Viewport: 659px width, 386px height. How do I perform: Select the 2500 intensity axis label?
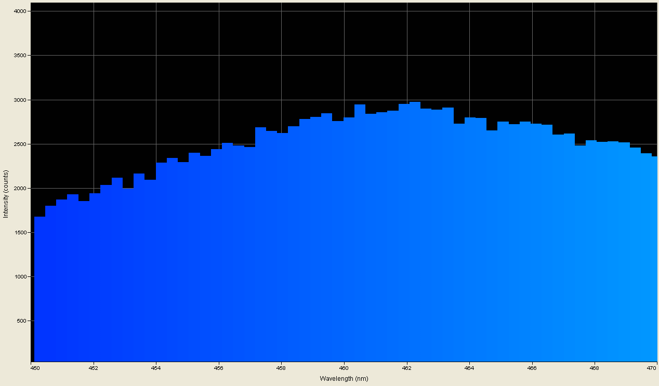coord(20,144)
